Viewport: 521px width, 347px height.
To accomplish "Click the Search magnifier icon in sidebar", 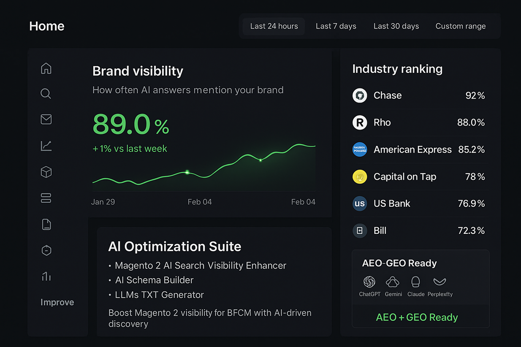I will coord(46,94).
